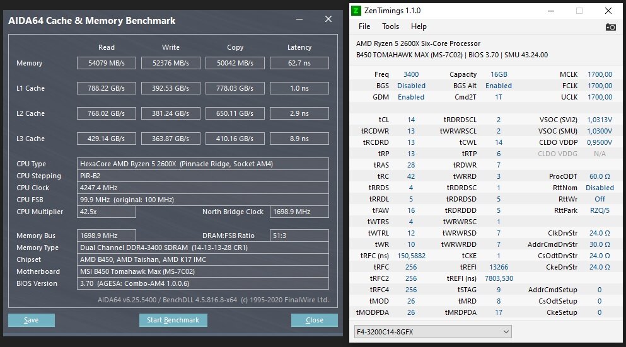
Task: Click the tMRDPDA value 17
Action: (x=499, y=313)
